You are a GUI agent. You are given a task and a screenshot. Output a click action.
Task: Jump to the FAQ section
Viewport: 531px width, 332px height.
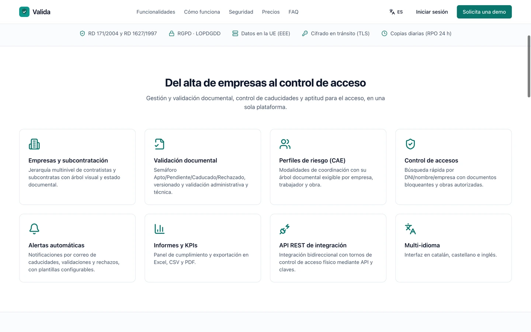click(294, 12)
